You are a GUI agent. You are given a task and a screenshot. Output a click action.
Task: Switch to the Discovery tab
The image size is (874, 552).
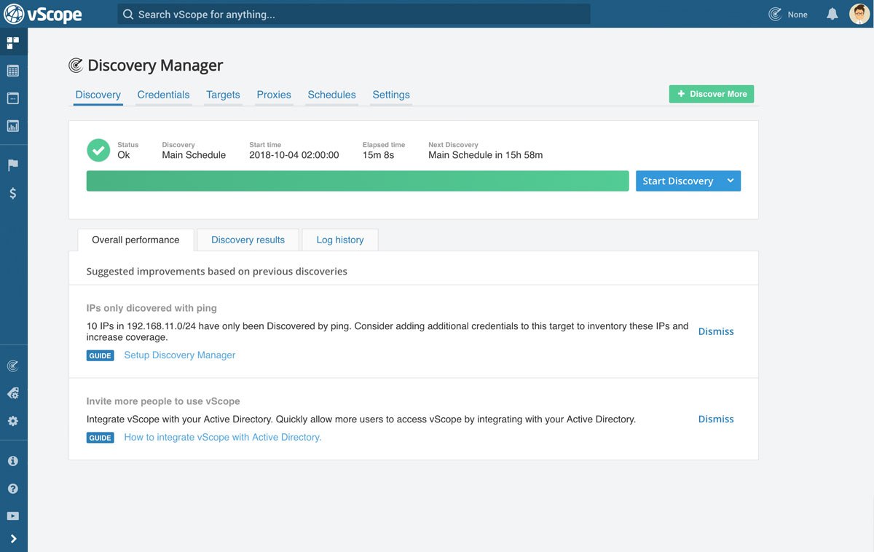[x=98, y=95]
